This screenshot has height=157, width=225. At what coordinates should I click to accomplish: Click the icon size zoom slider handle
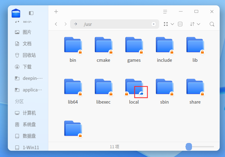click(189, 147)
